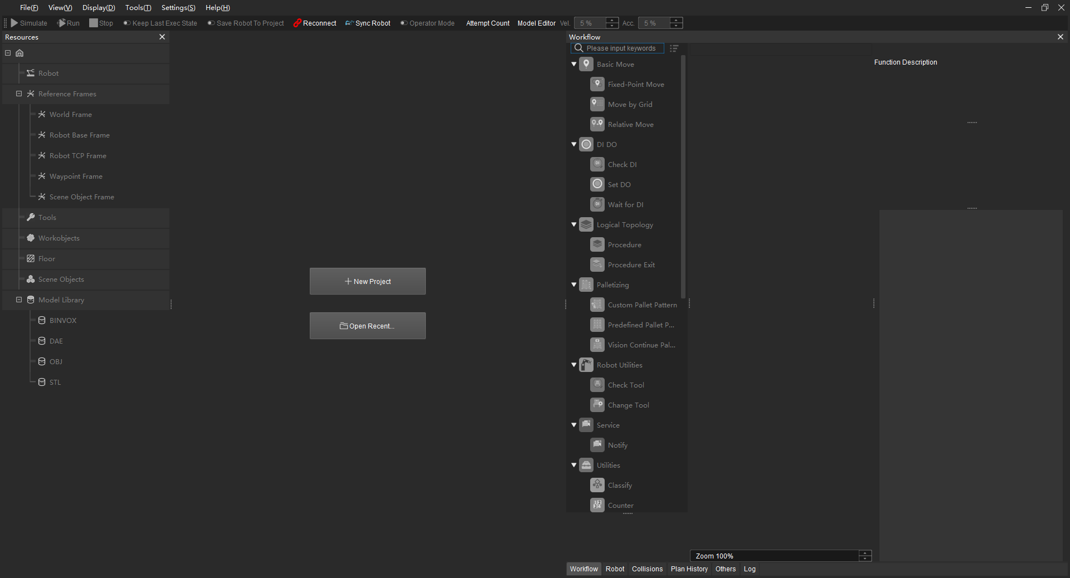Open the Model Editor

536,23
